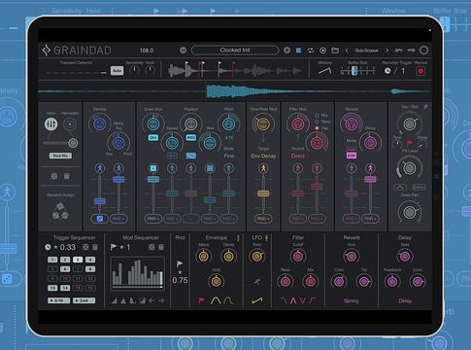Select the LFO ramp waveform icon

[x=257, y=300]
